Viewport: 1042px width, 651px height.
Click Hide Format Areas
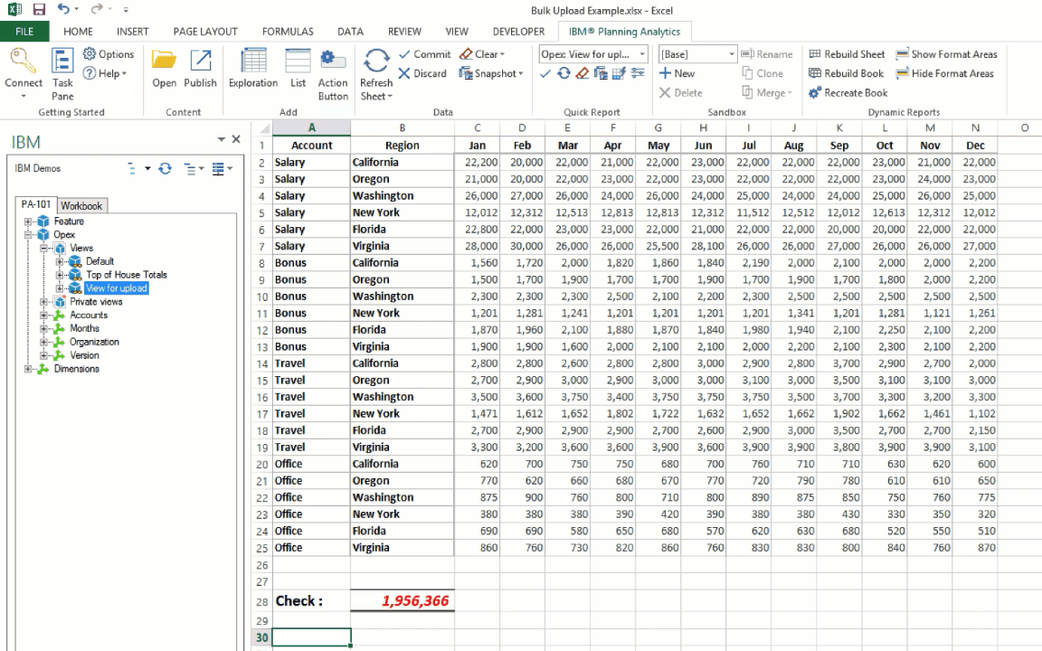(944, 74)
